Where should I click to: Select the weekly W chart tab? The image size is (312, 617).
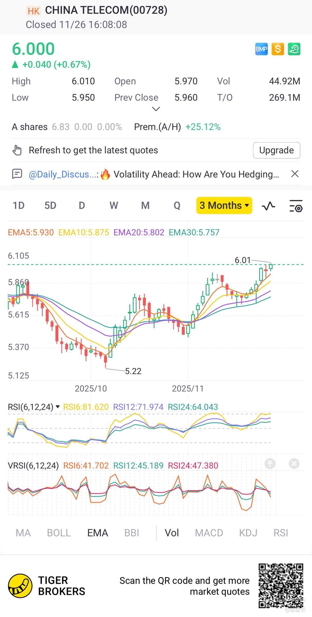tap(114, 205)
